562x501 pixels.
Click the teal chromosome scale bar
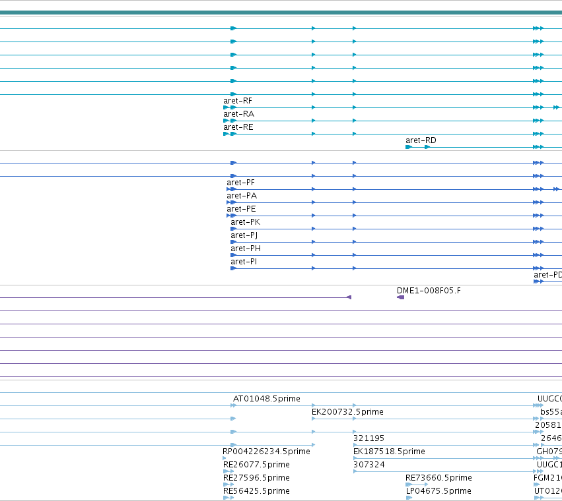coord(281,13)
